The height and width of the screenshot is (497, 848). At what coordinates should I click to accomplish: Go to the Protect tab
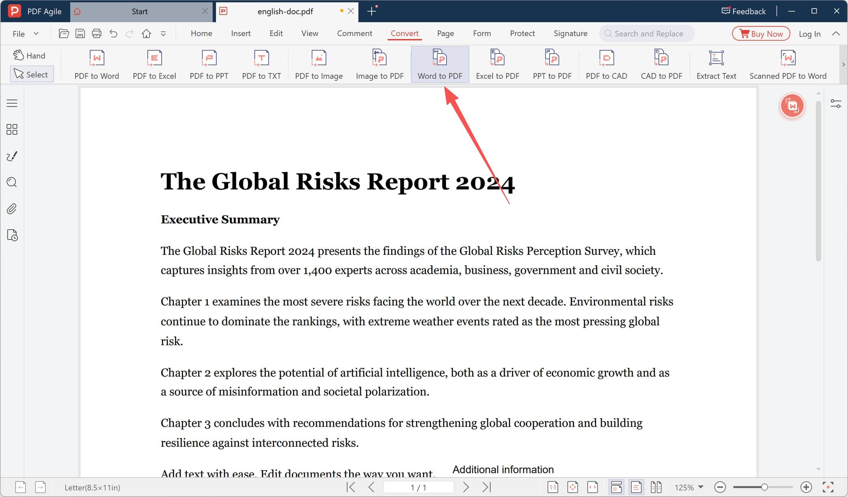click(x=522, y=33)
